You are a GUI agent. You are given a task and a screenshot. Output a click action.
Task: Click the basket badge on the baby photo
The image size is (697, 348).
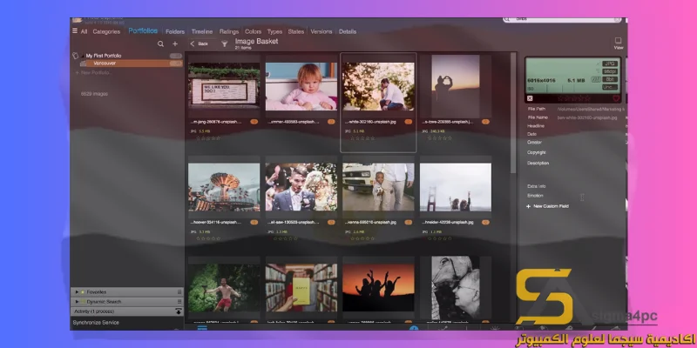click(x=331, y=122)
